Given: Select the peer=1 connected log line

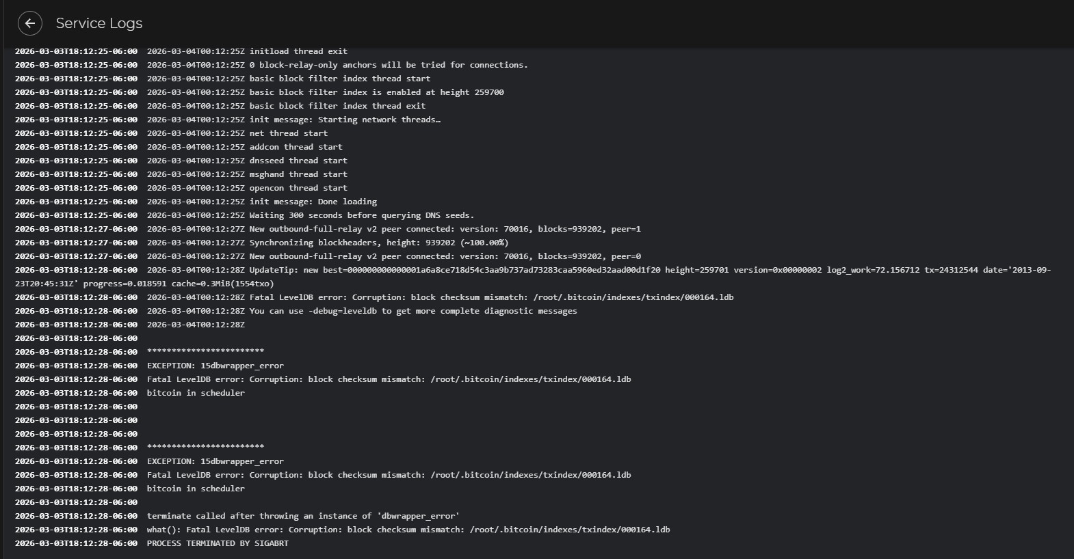Looking at the screenshot, I should coord(445,229).
